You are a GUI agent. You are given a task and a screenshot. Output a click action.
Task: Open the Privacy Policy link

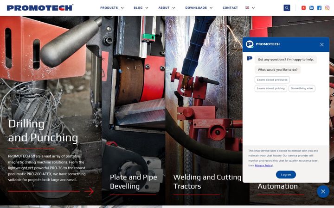(x=263, y=165)
